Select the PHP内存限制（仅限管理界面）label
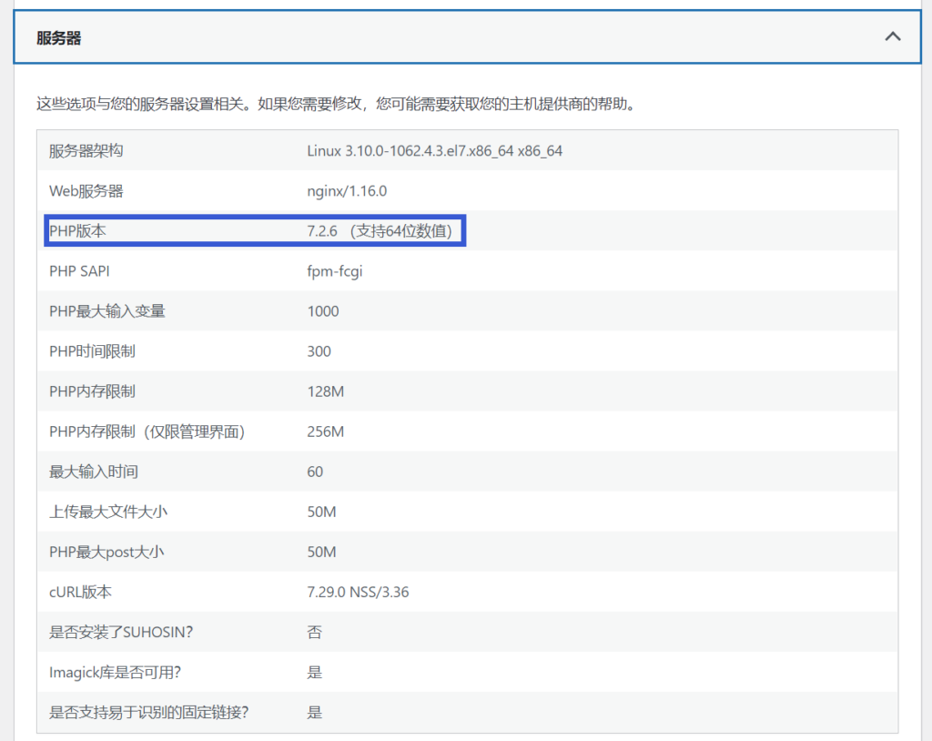This screenshot has width=932, height=741. (147, 431)
